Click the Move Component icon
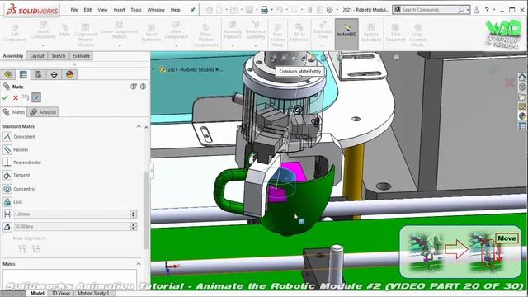Image resolution: width=528 pixels, height=297 pixels. pos(176,31)
